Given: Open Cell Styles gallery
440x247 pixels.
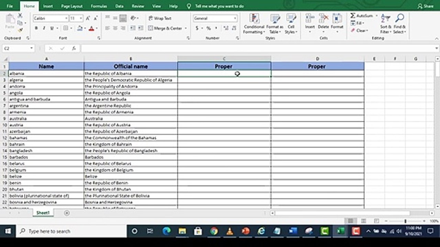Looking at the screenshot, I should pos(291,24).
